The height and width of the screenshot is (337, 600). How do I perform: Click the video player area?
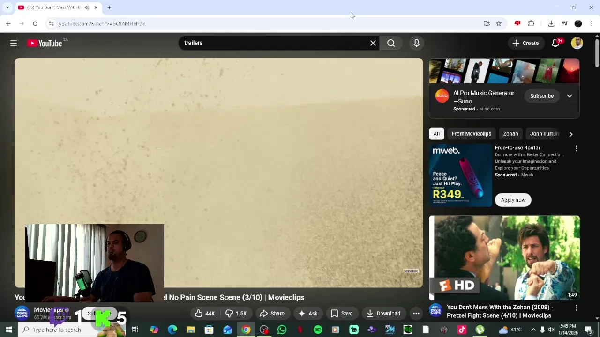coord(218,172)
